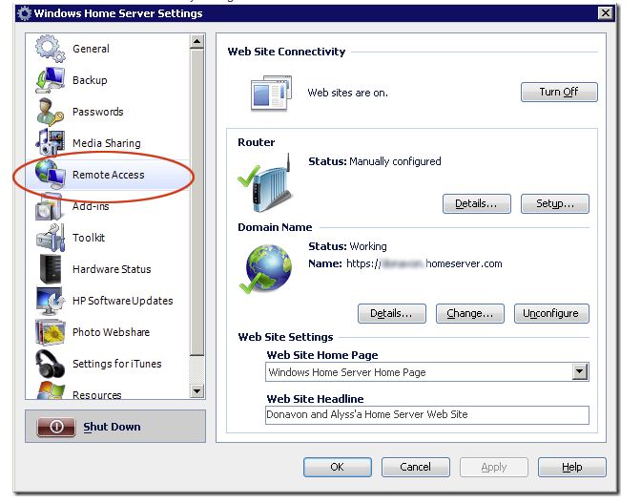Click the sidebar scroll up arrow
Screen dimensions: 641x504
tap(196, 42)
